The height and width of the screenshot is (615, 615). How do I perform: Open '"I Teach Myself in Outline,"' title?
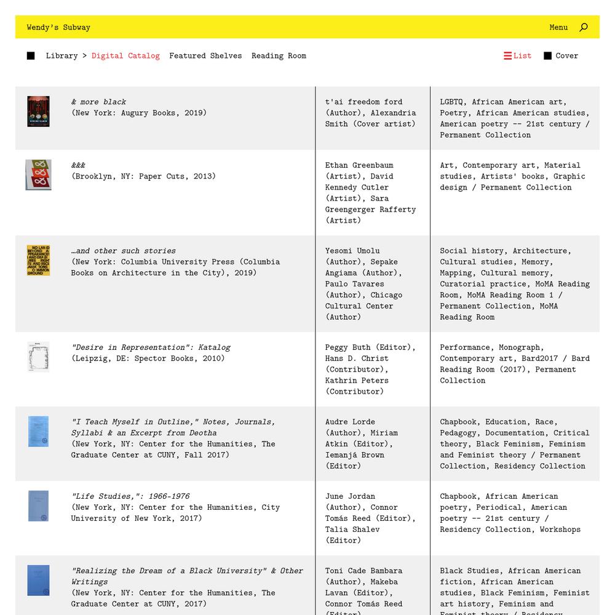click(173, 427)
